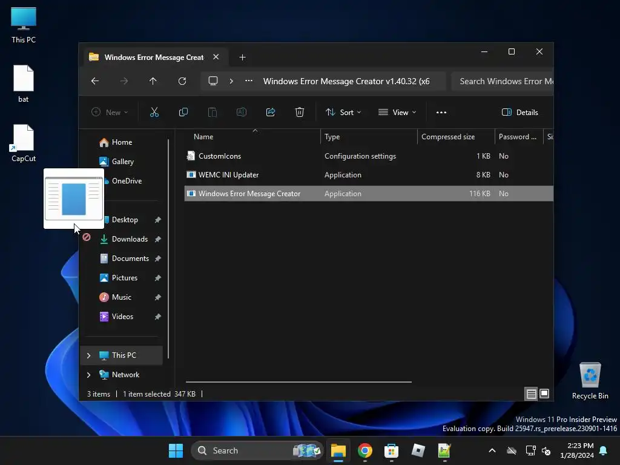This screenshot has width=620, height=465.
Task: Select the WEMC INI Updater file
Action: click(369, 175)
